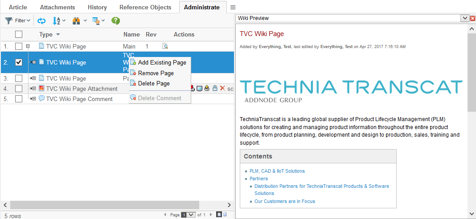Close the Wiki Preview panel
This screenshot has height=219, width=476.
pos(472,18)
